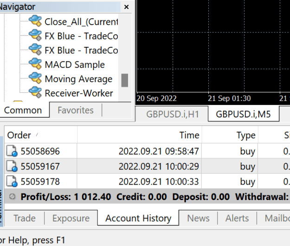Viewport: 290px width, 246px height.
Task: Click the time 2022.09.21 10:00:33
Action: click(159, 181)
